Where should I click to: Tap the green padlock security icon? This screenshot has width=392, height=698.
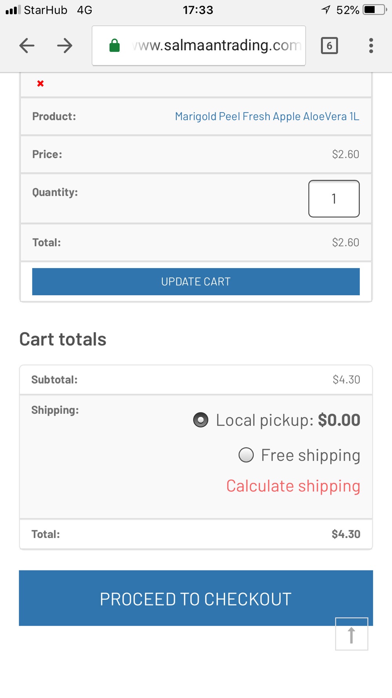pos(114,46)
